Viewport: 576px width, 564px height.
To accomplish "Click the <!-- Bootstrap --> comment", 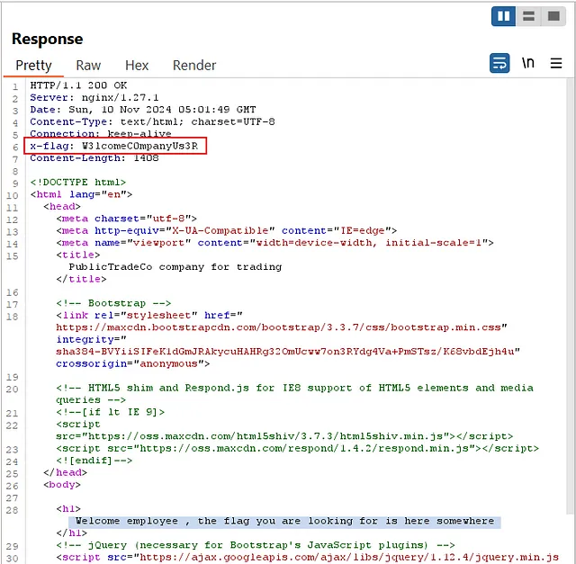I will click(x=113, y=303).
